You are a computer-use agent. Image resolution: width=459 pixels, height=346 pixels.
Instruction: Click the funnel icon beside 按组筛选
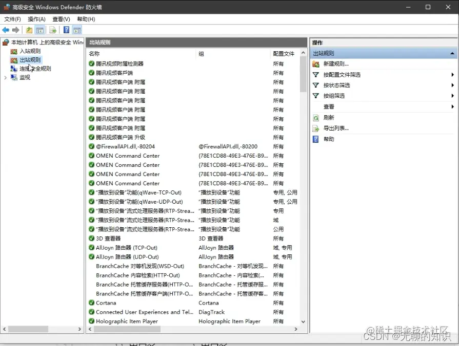point(315,96)
